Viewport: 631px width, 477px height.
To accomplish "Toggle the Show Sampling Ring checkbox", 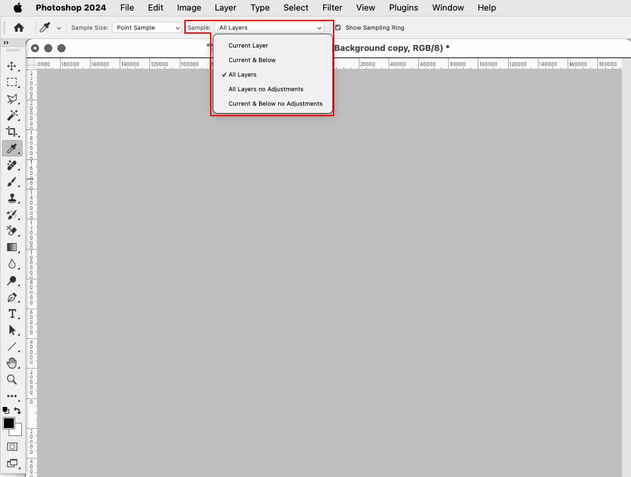I will click(338, 27).
